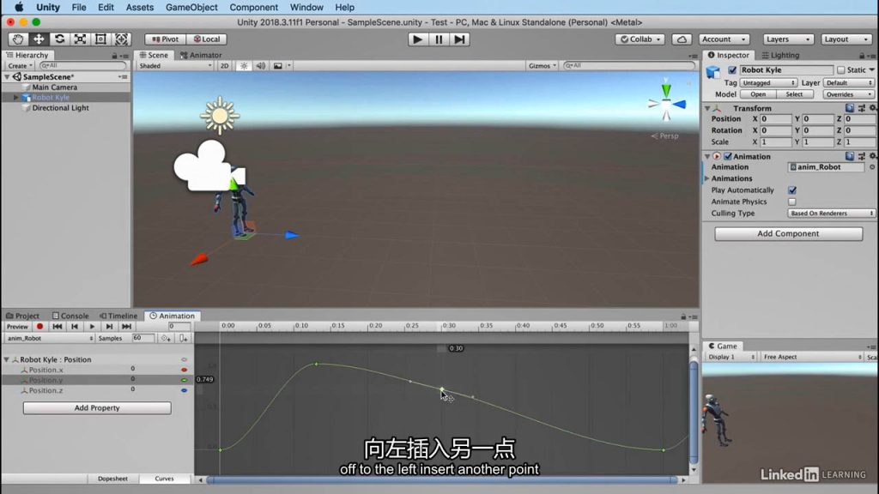Toggle animation Preview mode

[x=17, y=327]
